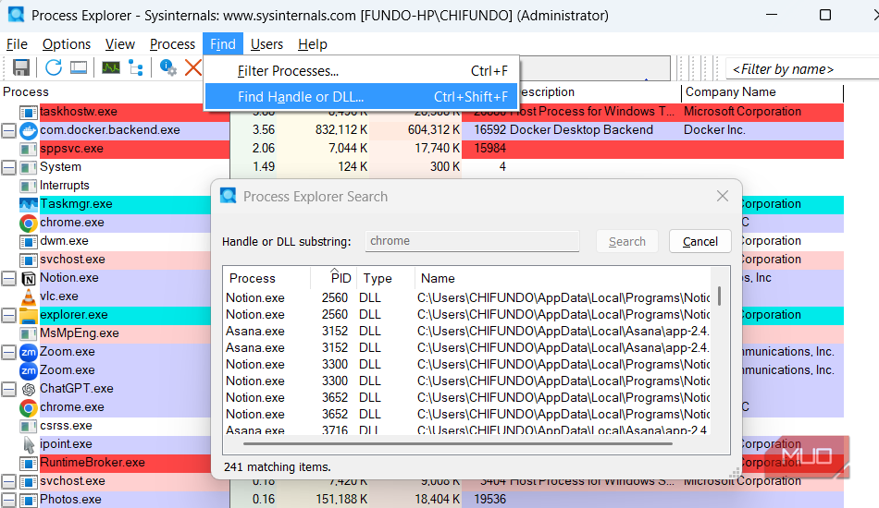
Task: Click the red Kill Process icon
Action: point(193,67)
